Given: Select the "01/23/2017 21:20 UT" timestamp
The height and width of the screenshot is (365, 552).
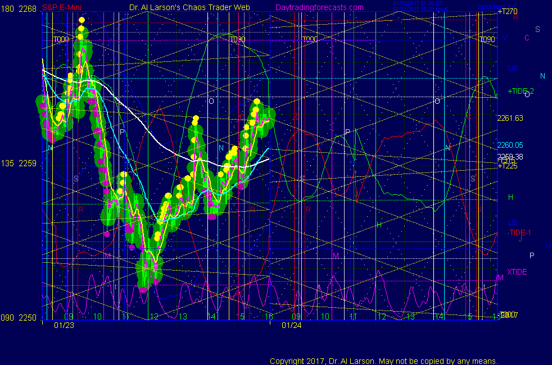Looking at the screenshot, I should point(418,3).
